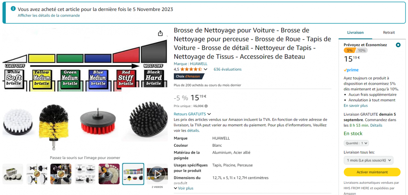Select the Livraison tab
The image size is (408, 195).
[355, 32]
